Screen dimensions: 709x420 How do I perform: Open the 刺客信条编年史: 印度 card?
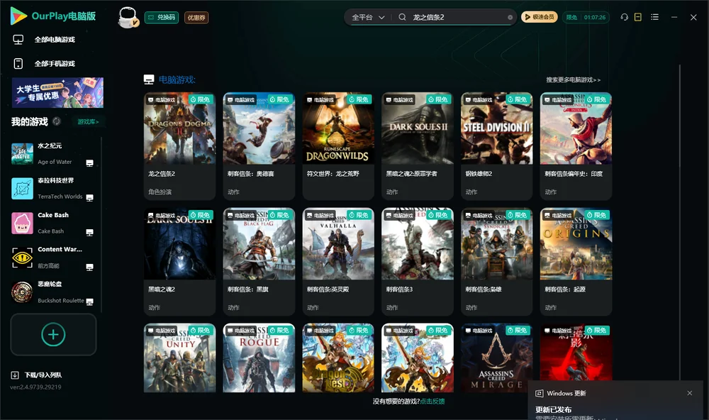(x=576, y=146)
